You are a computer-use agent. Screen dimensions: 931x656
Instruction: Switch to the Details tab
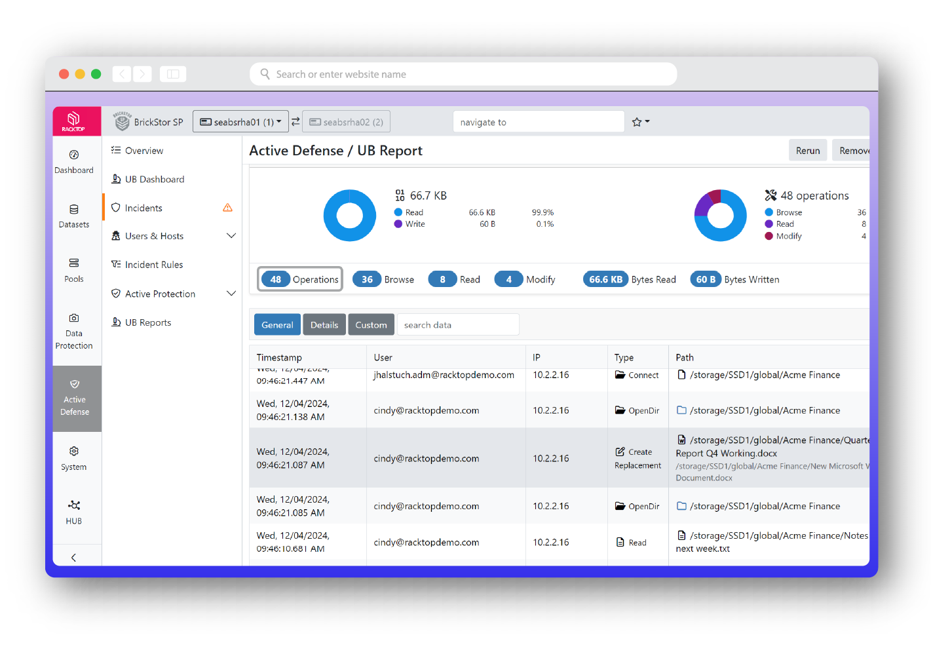[324, 324]
